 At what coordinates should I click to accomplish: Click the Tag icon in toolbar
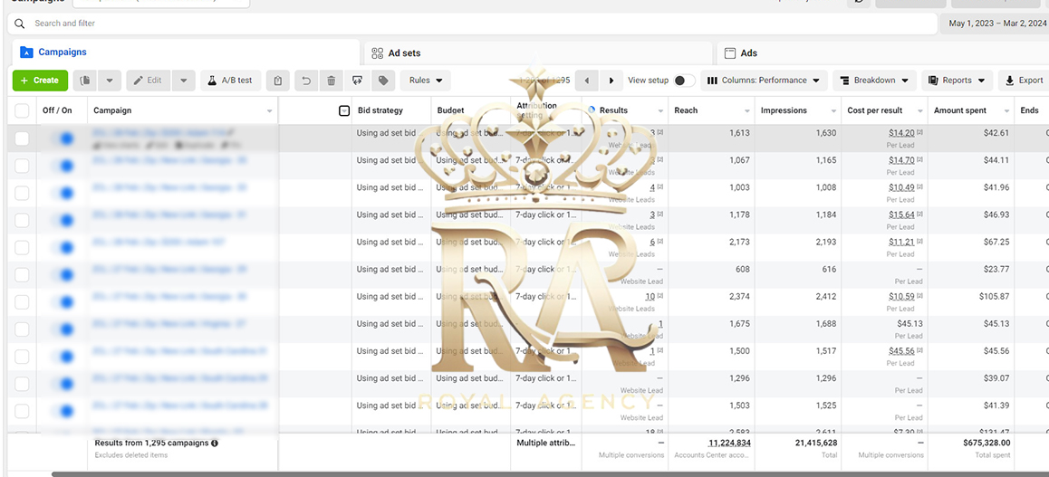click(x=383, y=81)
